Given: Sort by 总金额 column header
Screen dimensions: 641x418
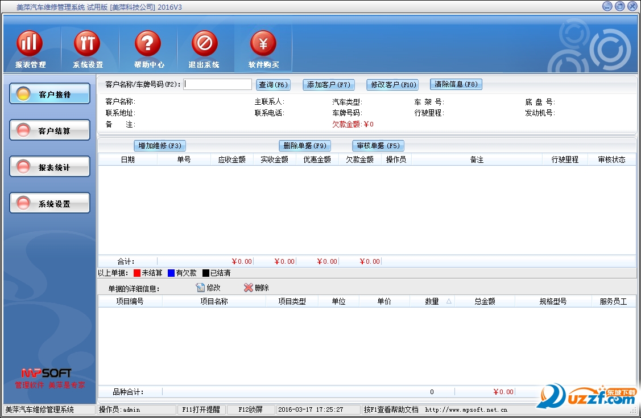Looking at the screenshot, I should tap(485, 301).
